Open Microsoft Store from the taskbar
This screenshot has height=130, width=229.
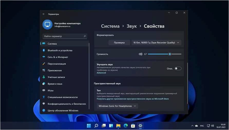[x=133, y=126]
